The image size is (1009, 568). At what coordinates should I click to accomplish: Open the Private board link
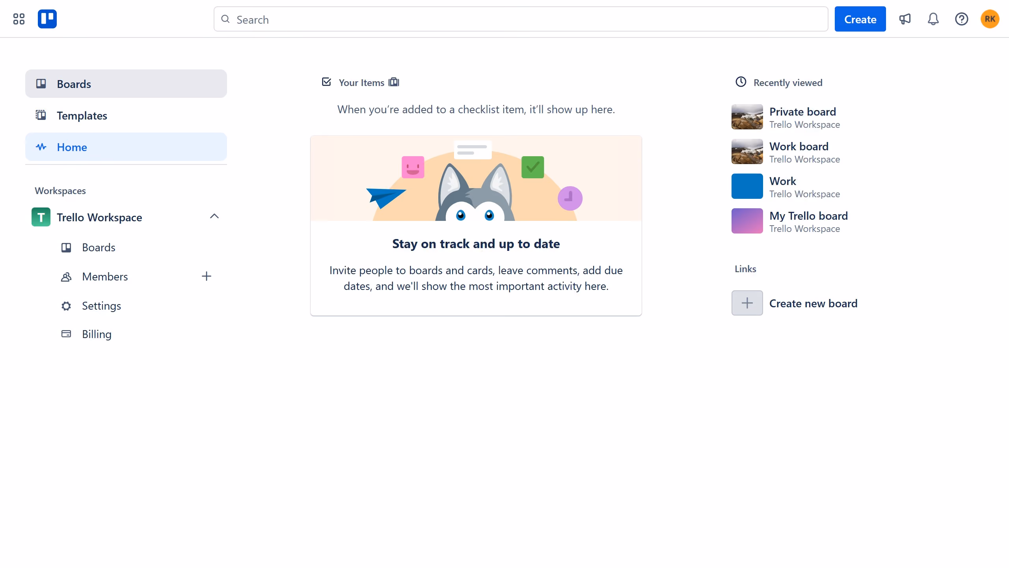coord(802,112)
